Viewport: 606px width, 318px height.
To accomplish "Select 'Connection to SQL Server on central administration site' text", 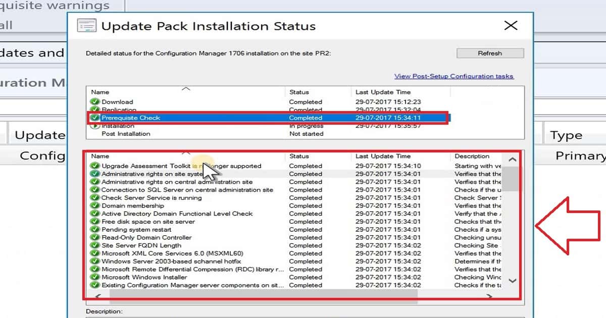I will point(187,190).
